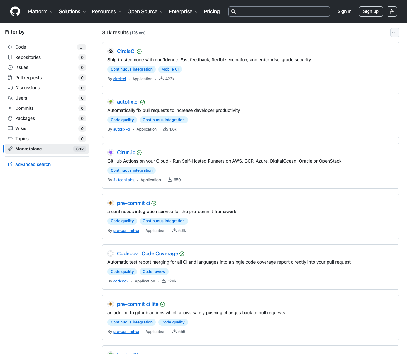Filter results by Repositories
Viewport: 407px width, 354px height.
coord(47,57)
